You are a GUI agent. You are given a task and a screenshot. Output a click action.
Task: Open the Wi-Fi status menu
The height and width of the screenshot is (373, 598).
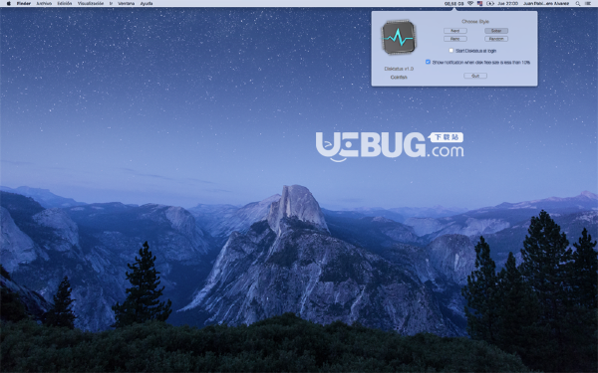470,3
